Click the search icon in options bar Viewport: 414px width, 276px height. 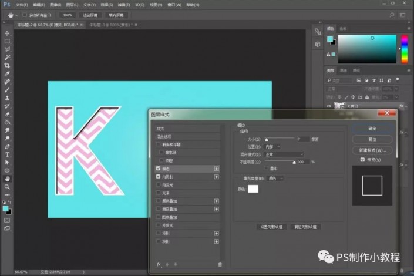coord(392,15)
